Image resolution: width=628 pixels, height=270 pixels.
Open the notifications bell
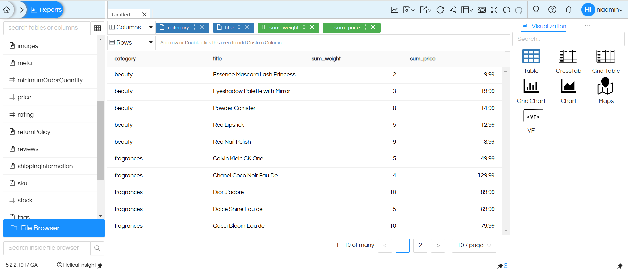pyautogui.click(x=569, y=10)
